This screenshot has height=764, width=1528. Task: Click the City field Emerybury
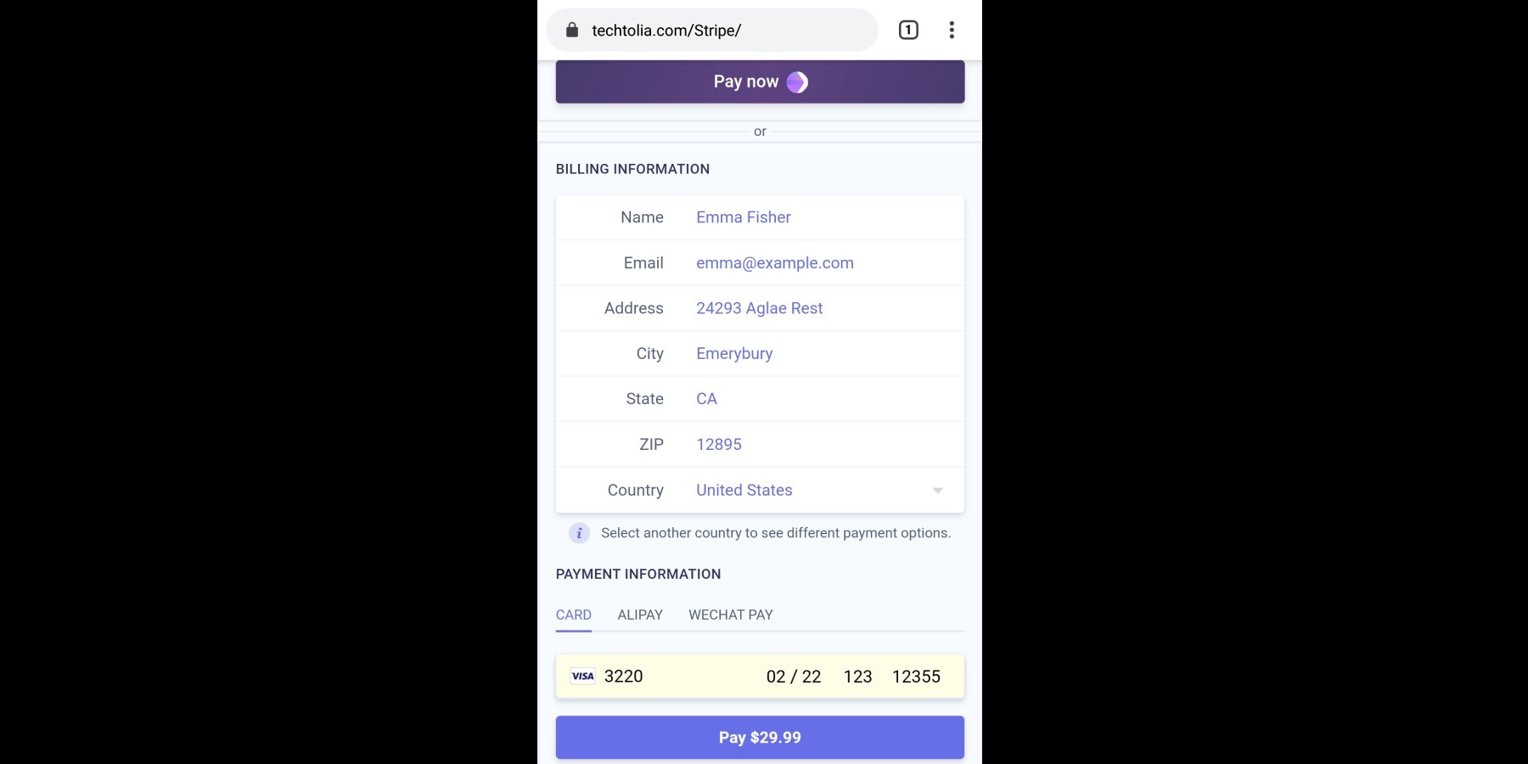tap(734, 354)
